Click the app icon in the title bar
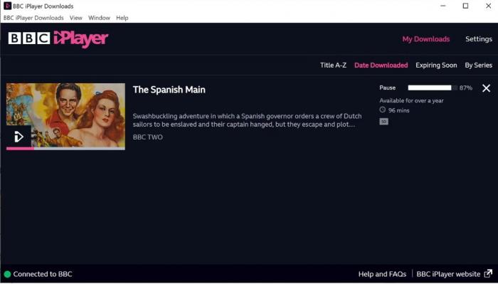This screenshot has width=498, height=284. pos(7,6)
